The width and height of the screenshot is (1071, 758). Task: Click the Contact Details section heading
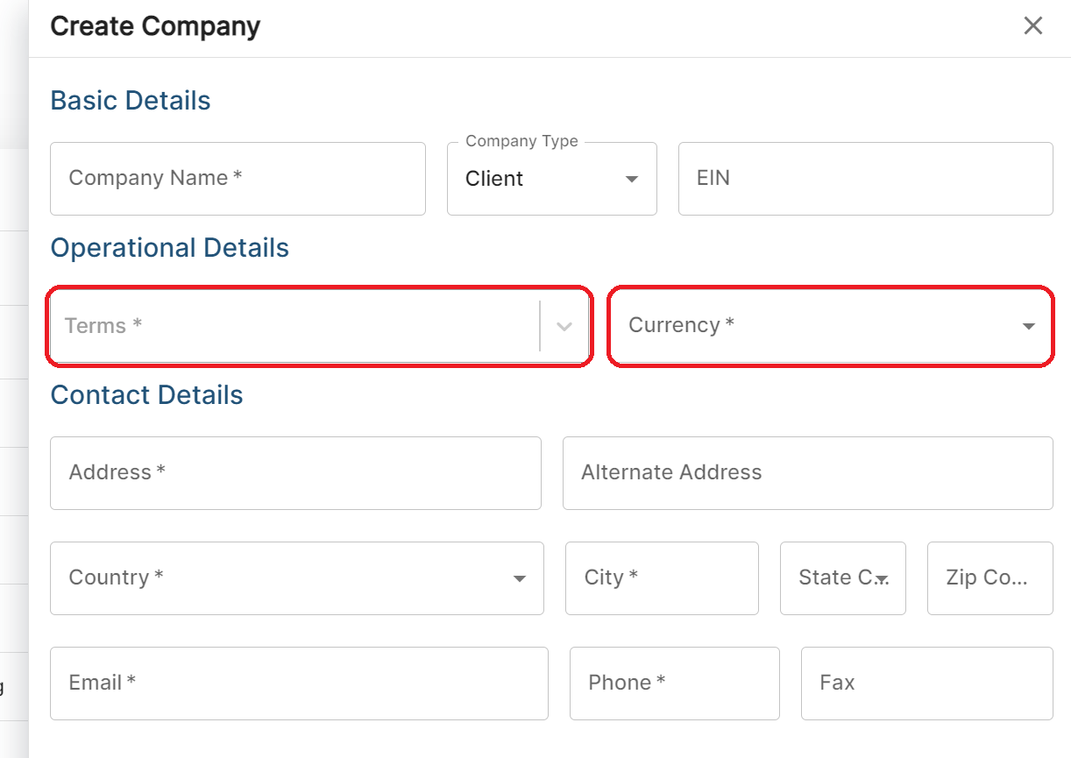(x=146, y=395)
